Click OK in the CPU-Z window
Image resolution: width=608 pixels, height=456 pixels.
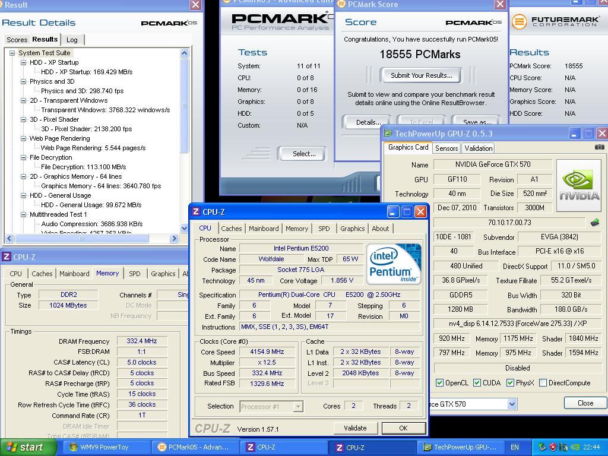tap(403, 427)
